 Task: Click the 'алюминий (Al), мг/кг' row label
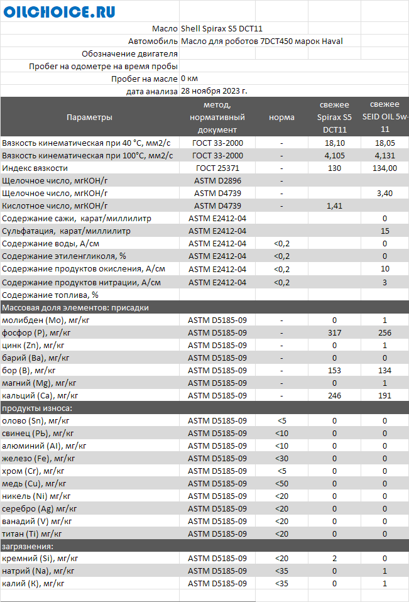click(x=44, y=446)
